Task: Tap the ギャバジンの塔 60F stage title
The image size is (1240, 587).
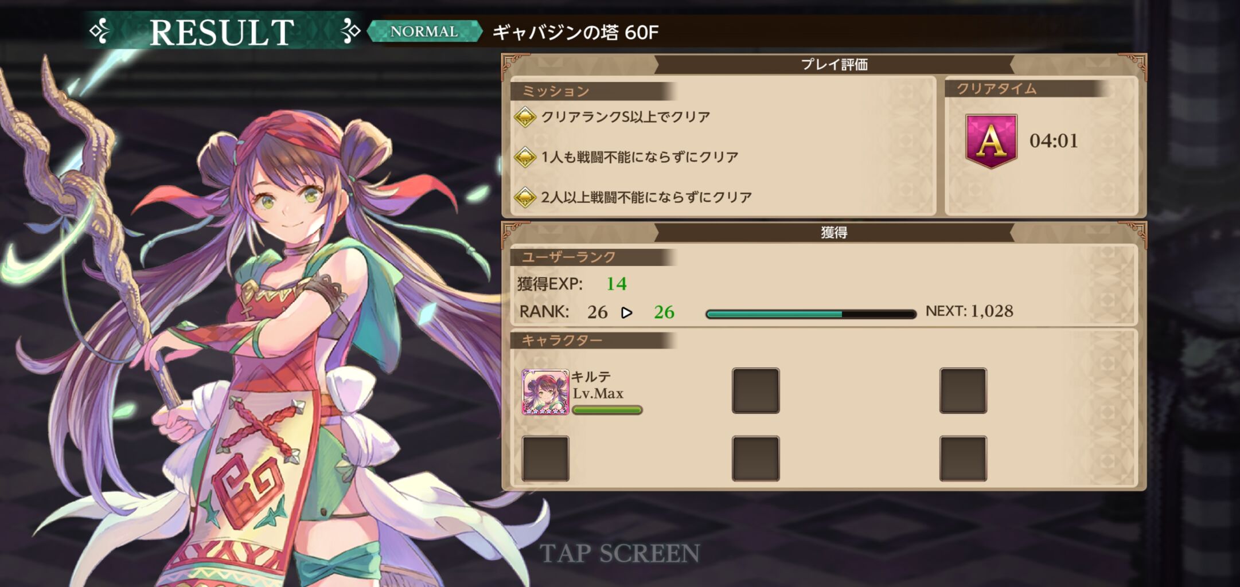Action: 575,32
